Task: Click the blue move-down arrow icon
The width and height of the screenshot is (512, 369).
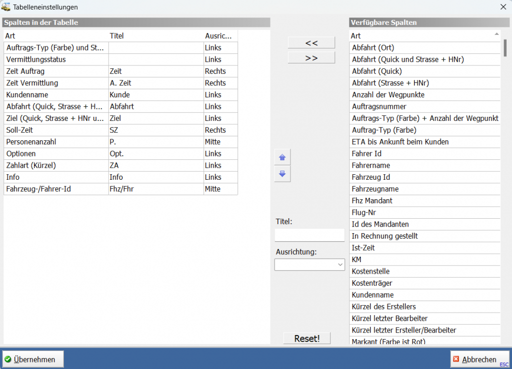Action: pyautogui.click(x=282, y=174)
